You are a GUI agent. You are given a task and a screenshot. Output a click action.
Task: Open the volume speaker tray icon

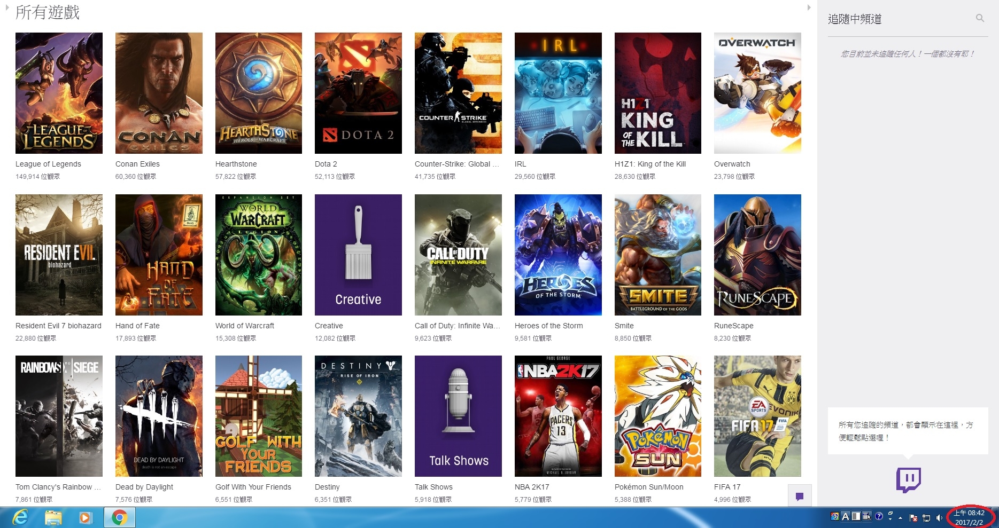[x=939, y=518]
